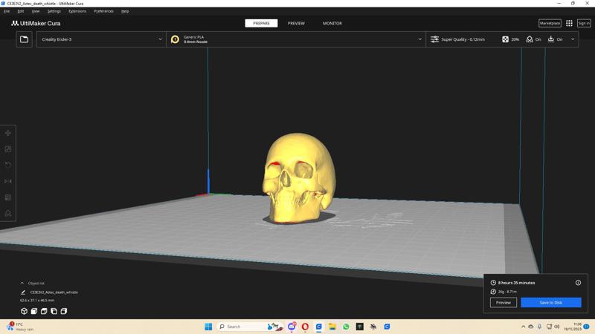This screenshot has height=334, width=595.
Task: Show hidden system tray icons
Action: [x=523, y=327]
